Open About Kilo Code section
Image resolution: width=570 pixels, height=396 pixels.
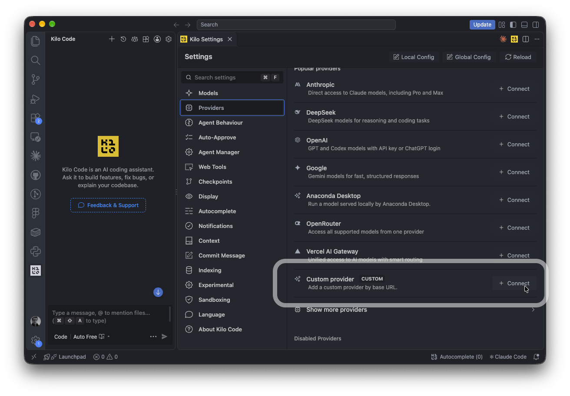[x=232, y=329]
